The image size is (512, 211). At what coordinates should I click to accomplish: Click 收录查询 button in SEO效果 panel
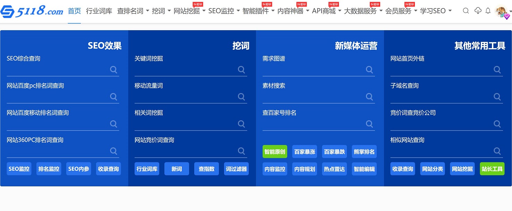click(x=109, y=169)
